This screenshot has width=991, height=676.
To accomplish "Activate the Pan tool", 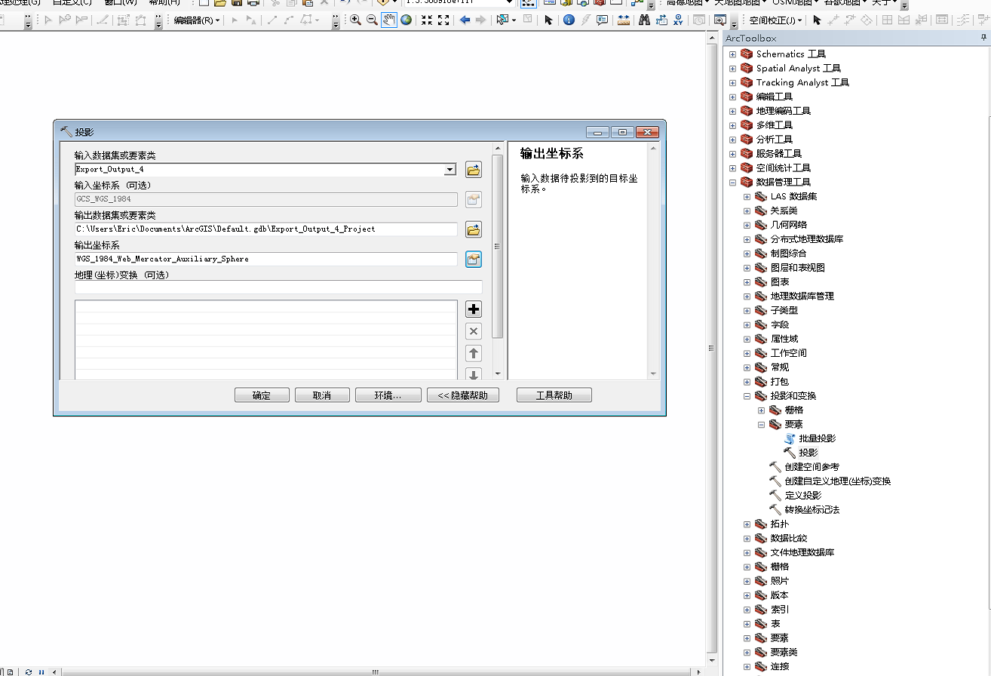I will coord(389,20).
